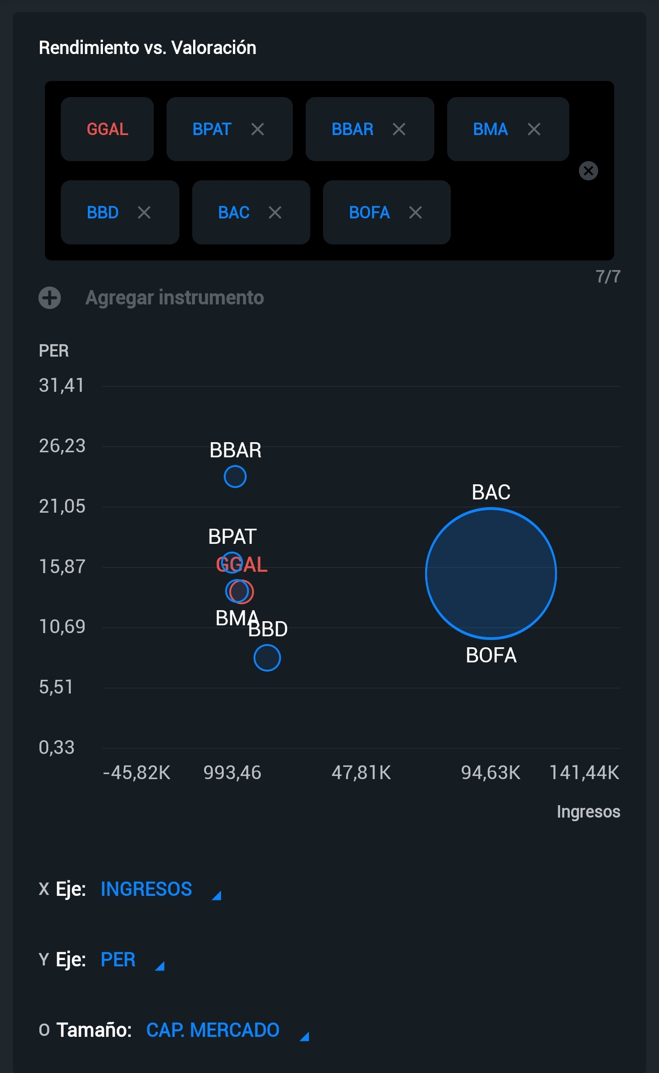Select the BPAT instrument chip label

pos(212,129)
